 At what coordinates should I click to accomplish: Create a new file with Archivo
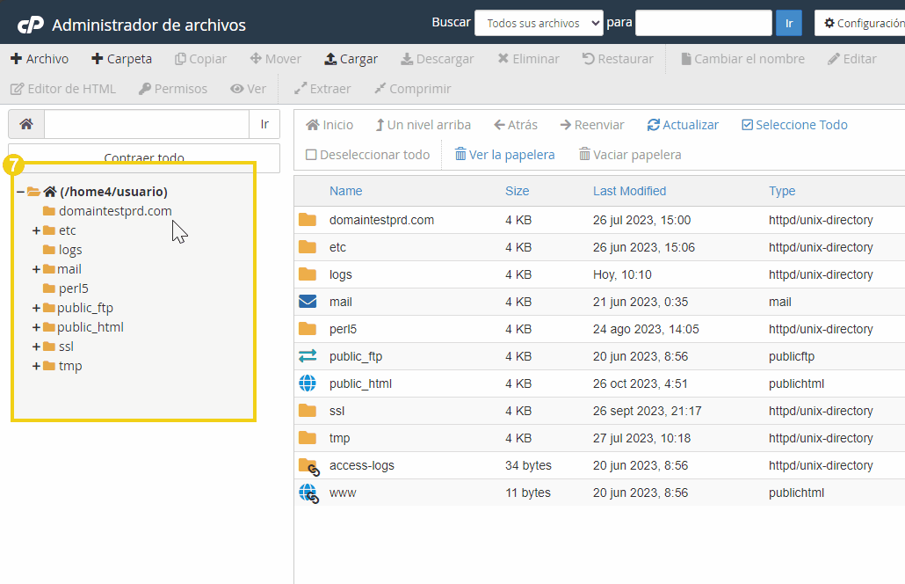40,59
